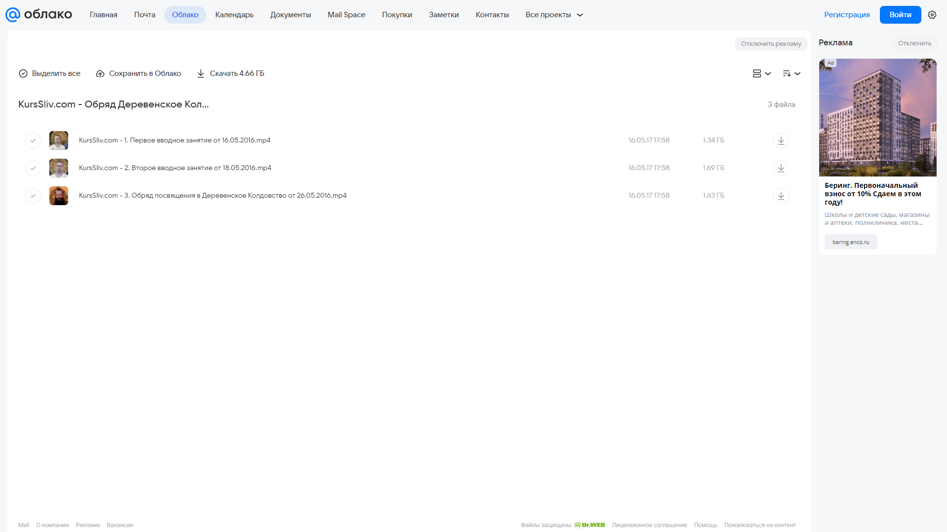The width and height of the screenshot is (947, 532).
Task: Open the Регистрация link
Action: (847, 15)
